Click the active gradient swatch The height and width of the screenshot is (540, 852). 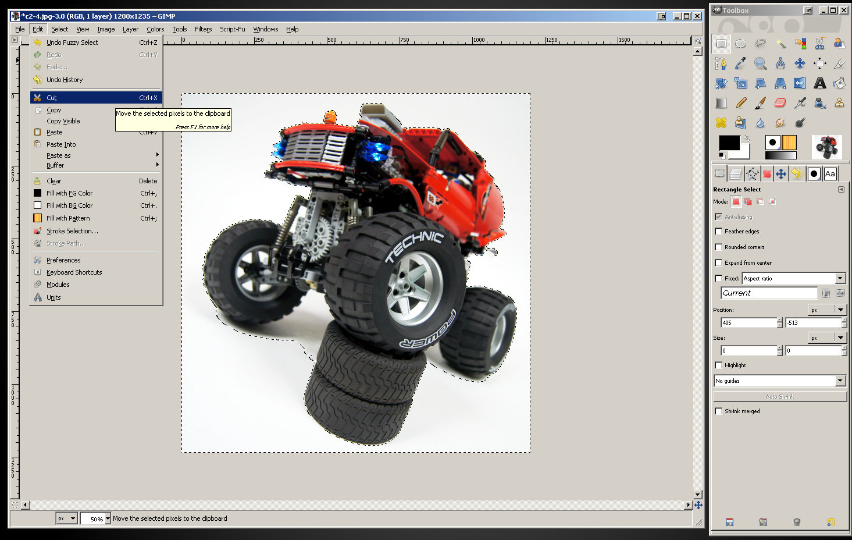point(780,155)
